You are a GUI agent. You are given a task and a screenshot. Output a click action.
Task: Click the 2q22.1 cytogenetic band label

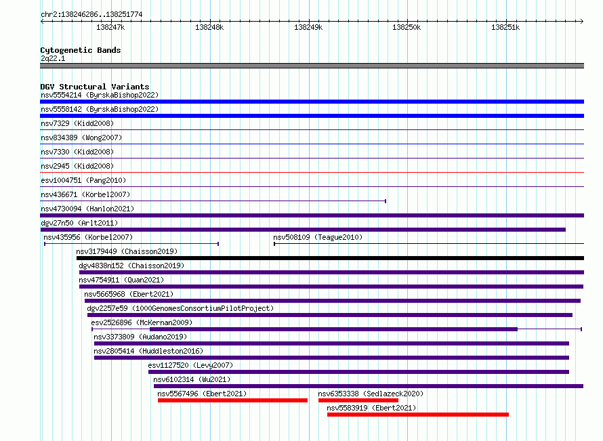(53, 58)
